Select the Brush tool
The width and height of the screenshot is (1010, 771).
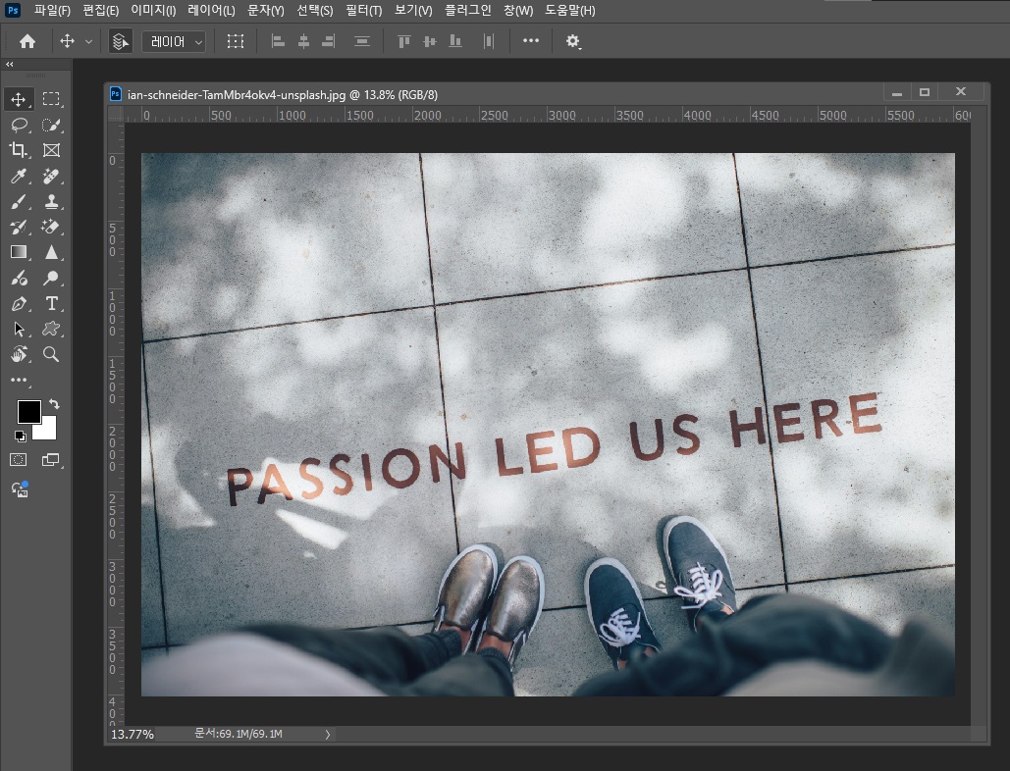click(18, 201)
